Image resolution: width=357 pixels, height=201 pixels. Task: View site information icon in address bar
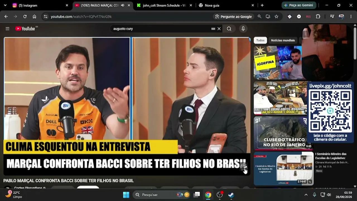tap(46, 16)
